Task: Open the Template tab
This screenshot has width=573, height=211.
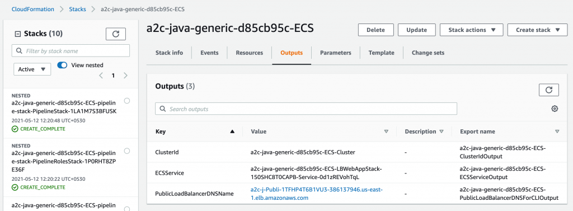Action: point(381,53)
